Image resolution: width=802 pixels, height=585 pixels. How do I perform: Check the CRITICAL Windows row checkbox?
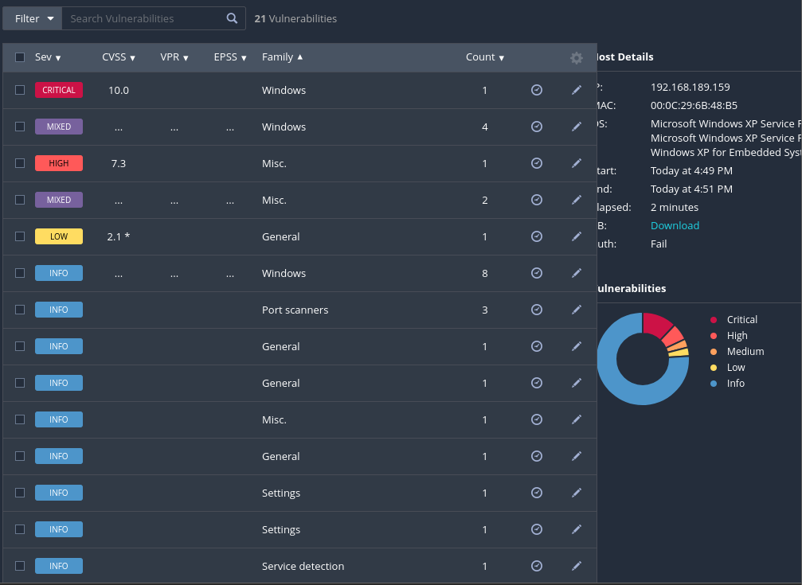point(20,90)
